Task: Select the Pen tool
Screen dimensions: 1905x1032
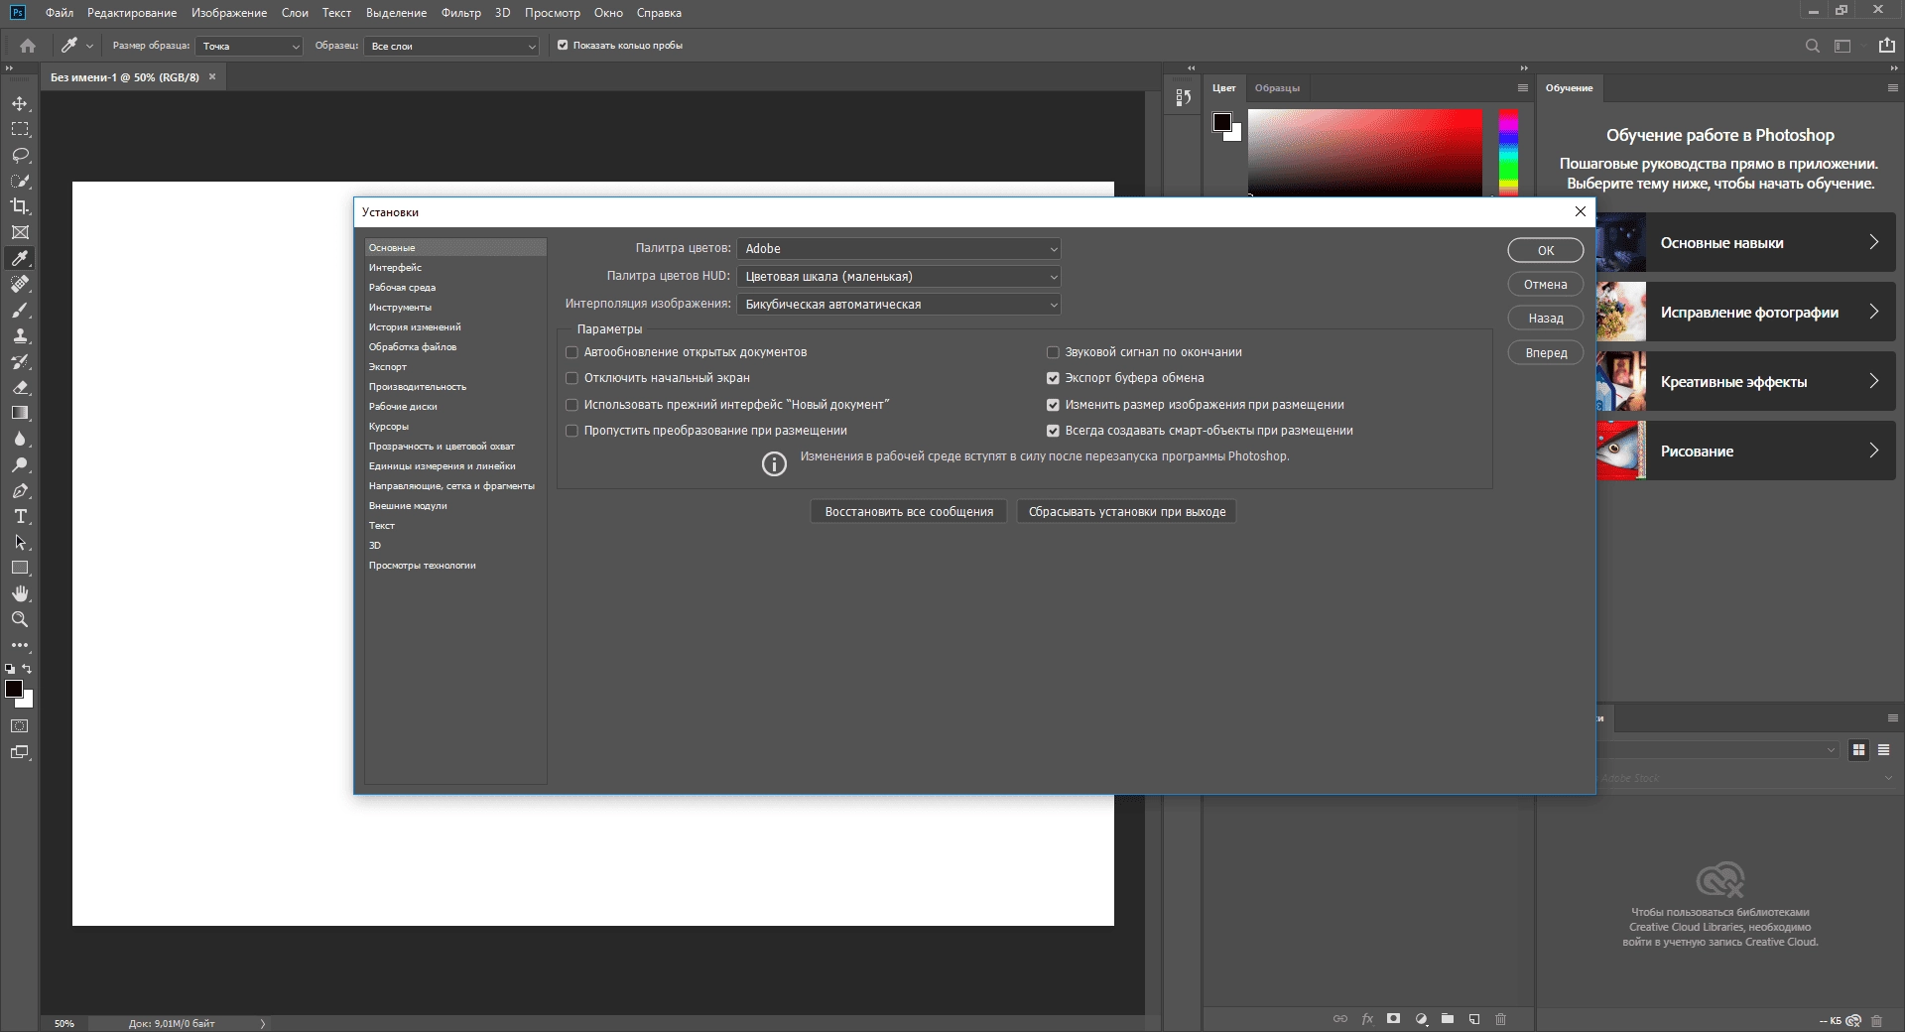Action: [20, 491]
